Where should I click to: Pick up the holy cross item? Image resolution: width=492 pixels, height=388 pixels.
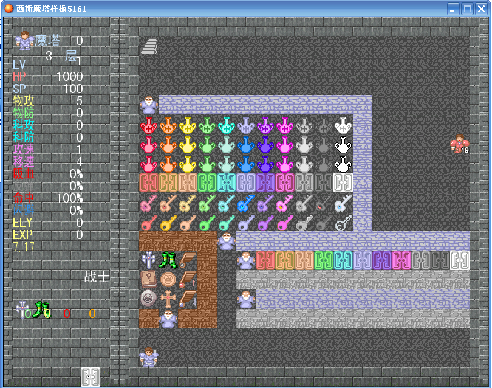[x=168, y=299]
